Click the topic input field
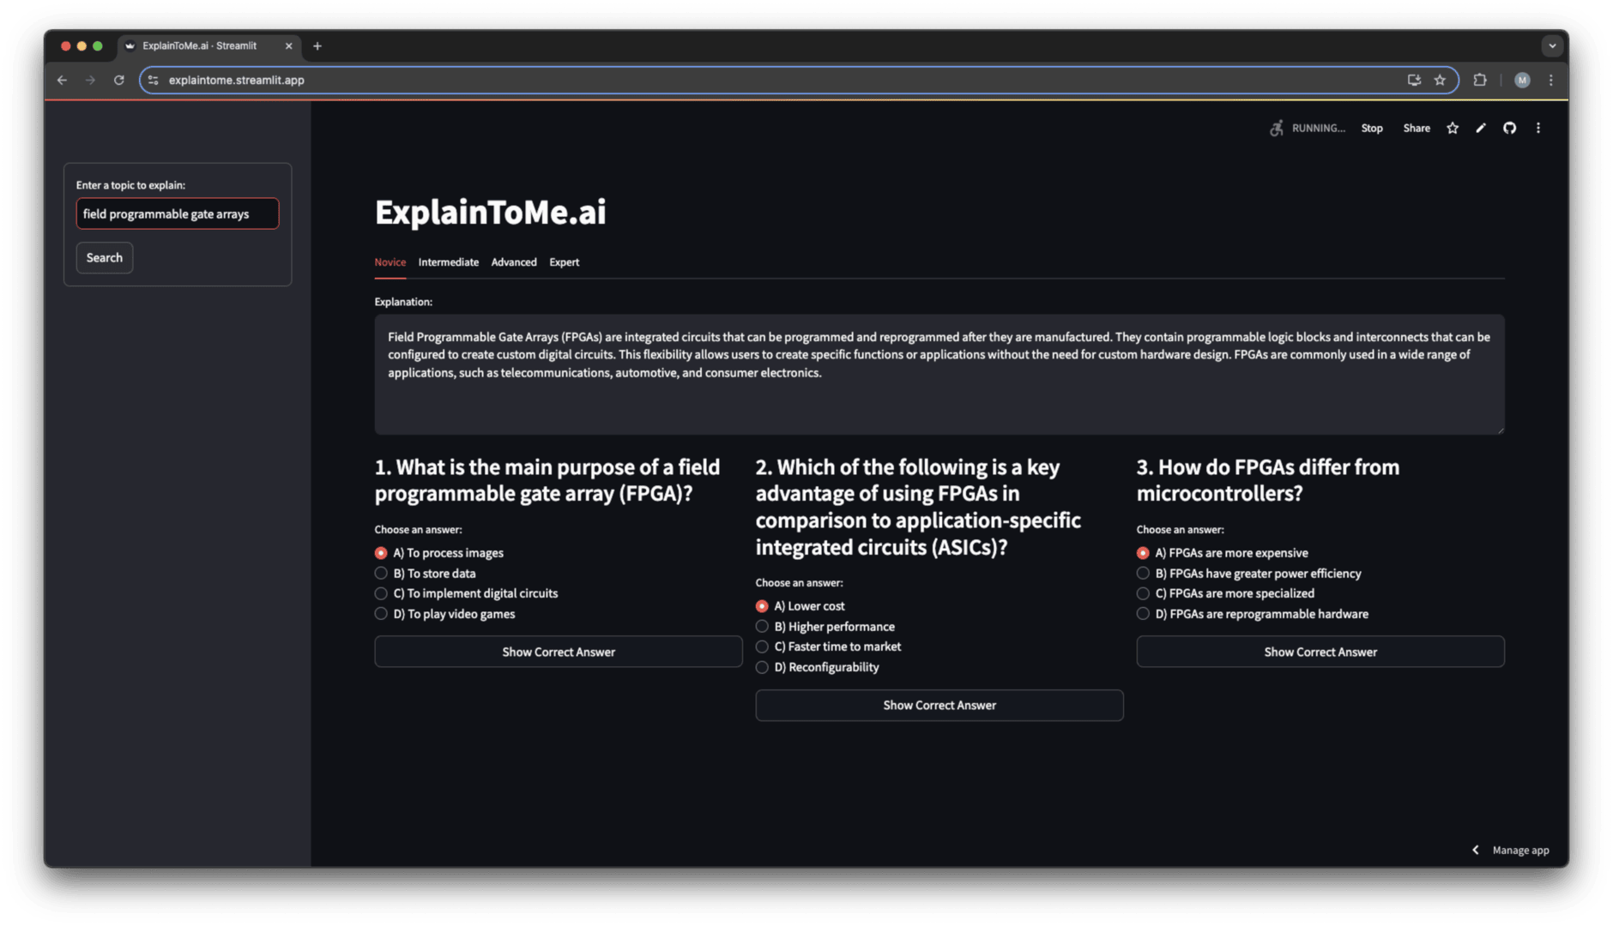1613x926 pixels. (x=178, y=213)
